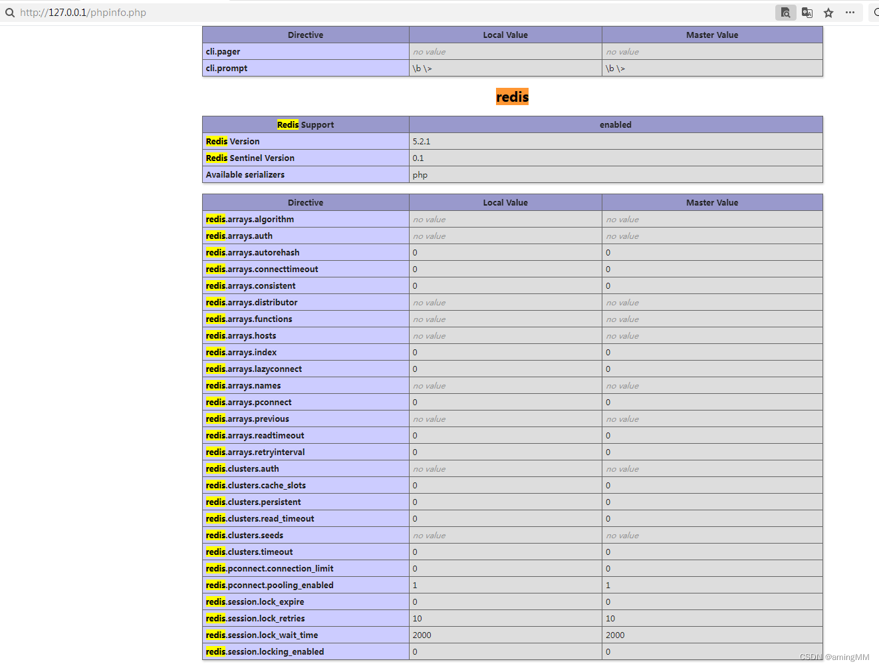Click redis.clusters.seeds directive
Screen dimensions: 879x668
tap(245, 536)
